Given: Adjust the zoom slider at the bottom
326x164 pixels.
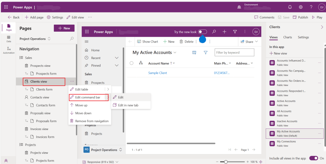Looking at the screenshot, I should coord(226,162).
